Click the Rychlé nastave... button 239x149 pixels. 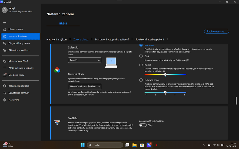coord(217,31)
